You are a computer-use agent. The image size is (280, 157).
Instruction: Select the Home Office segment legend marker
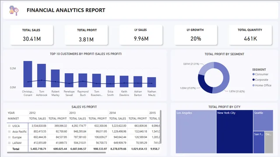click(x=253, y=85)
